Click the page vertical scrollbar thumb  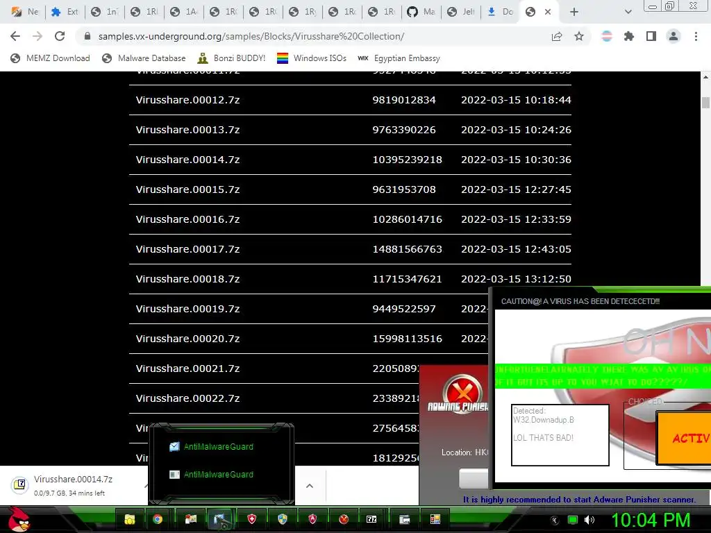click(x=705, y=103)
